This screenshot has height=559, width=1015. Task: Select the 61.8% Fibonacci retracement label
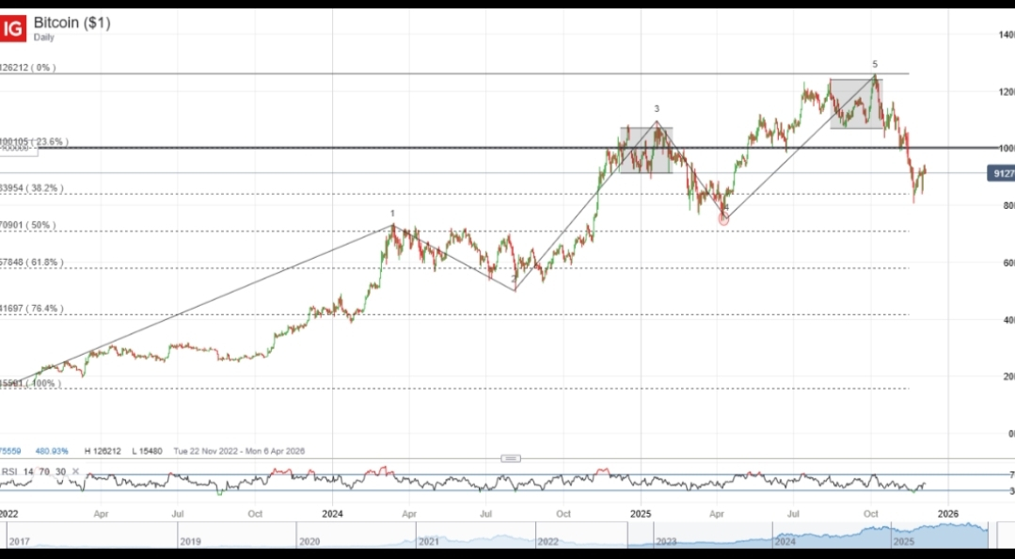[x=32, y=263]
